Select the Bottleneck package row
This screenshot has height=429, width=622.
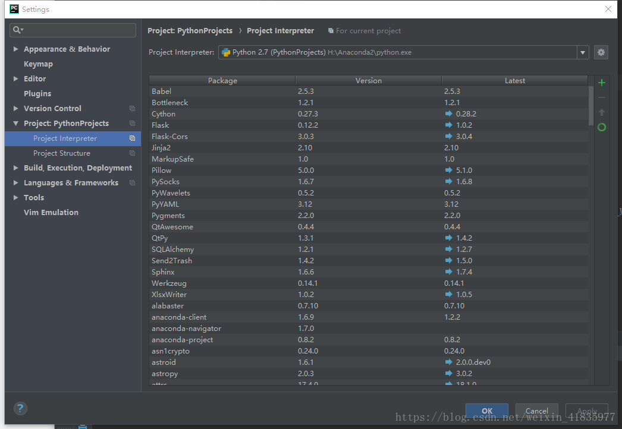click(x=369, y=102)
